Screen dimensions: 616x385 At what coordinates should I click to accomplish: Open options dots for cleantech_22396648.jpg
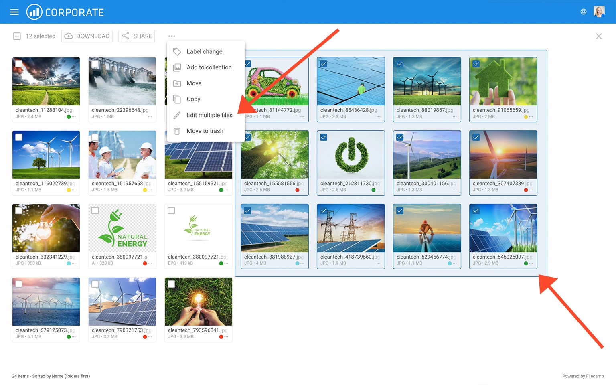click(x=150, y=117)
